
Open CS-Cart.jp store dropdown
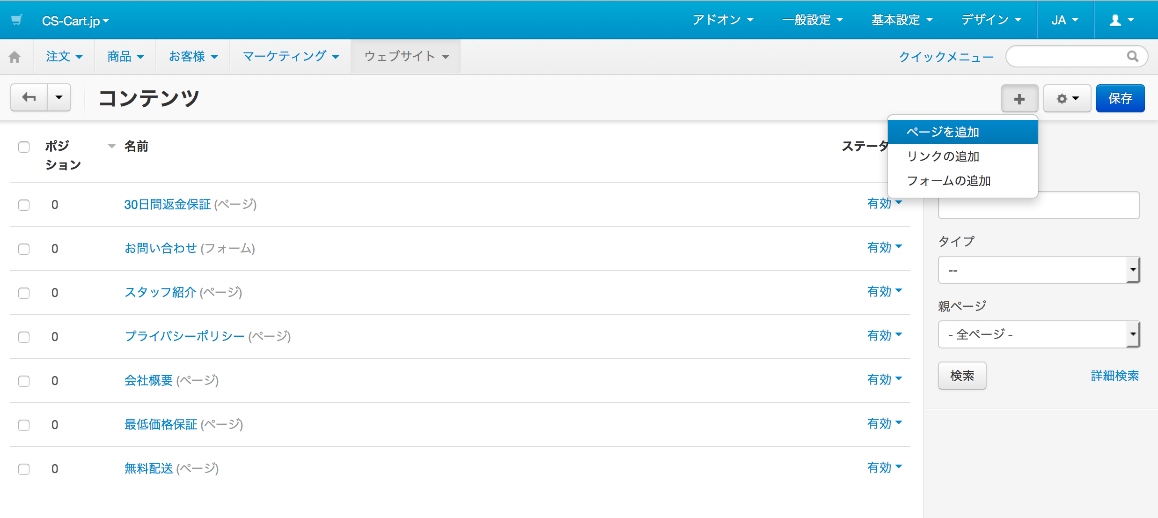point(75,21)
